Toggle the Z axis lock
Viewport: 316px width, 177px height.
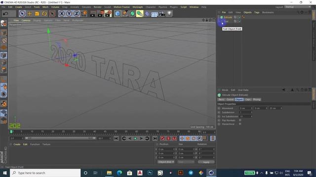click(x=77, y=14)
